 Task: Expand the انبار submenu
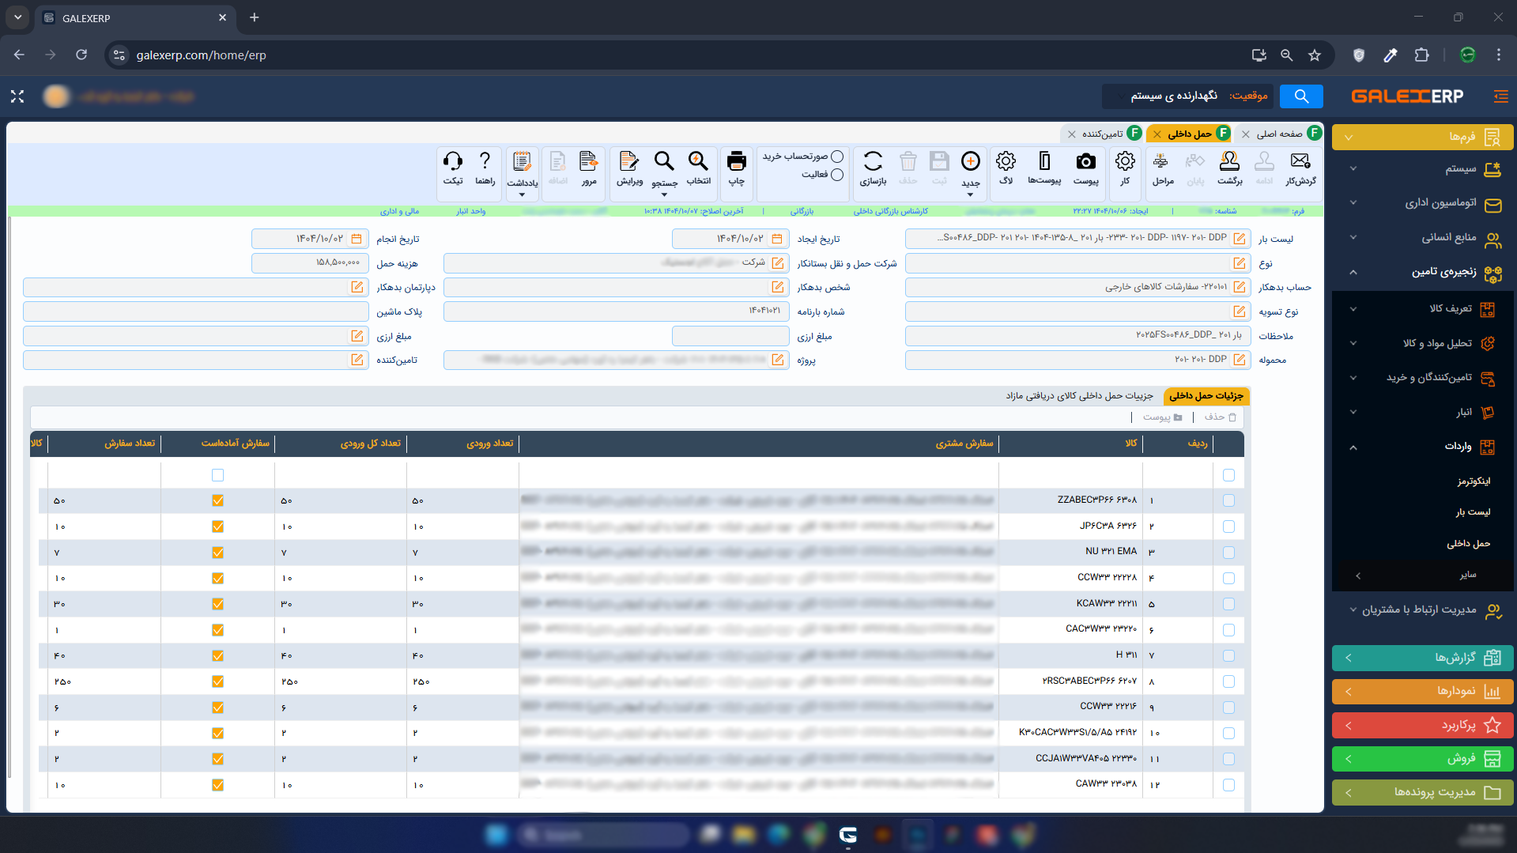[x=1423, y=412]
